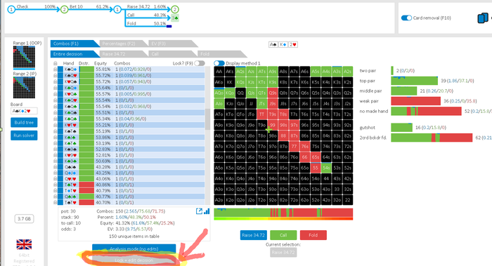Select node 1 after Bet 10 branch
The height and width of the screenshot is (266, 492).
point(117,10)
